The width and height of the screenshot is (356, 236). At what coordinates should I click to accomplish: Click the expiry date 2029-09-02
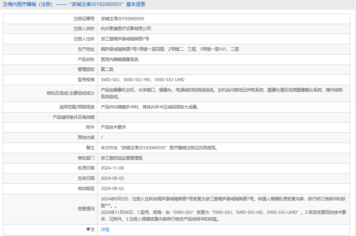coord(112,188)
